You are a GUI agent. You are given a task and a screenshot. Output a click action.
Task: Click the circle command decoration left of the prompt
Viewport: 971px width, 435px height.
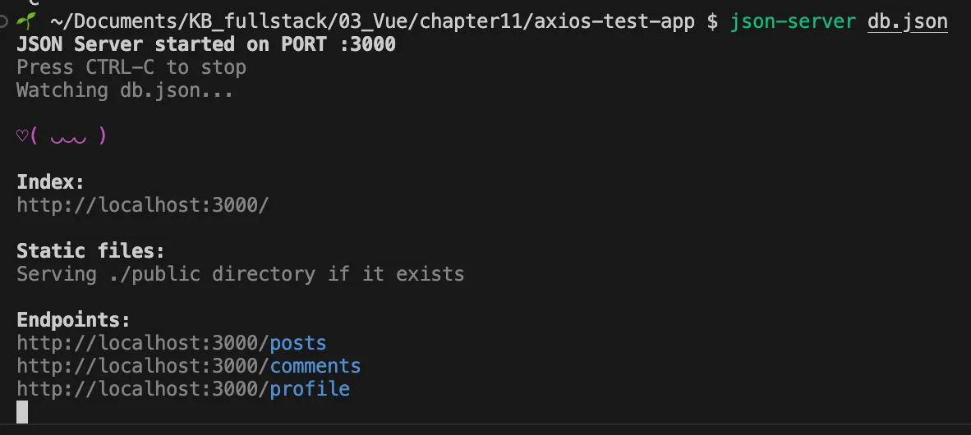click(x=5, y=21)
